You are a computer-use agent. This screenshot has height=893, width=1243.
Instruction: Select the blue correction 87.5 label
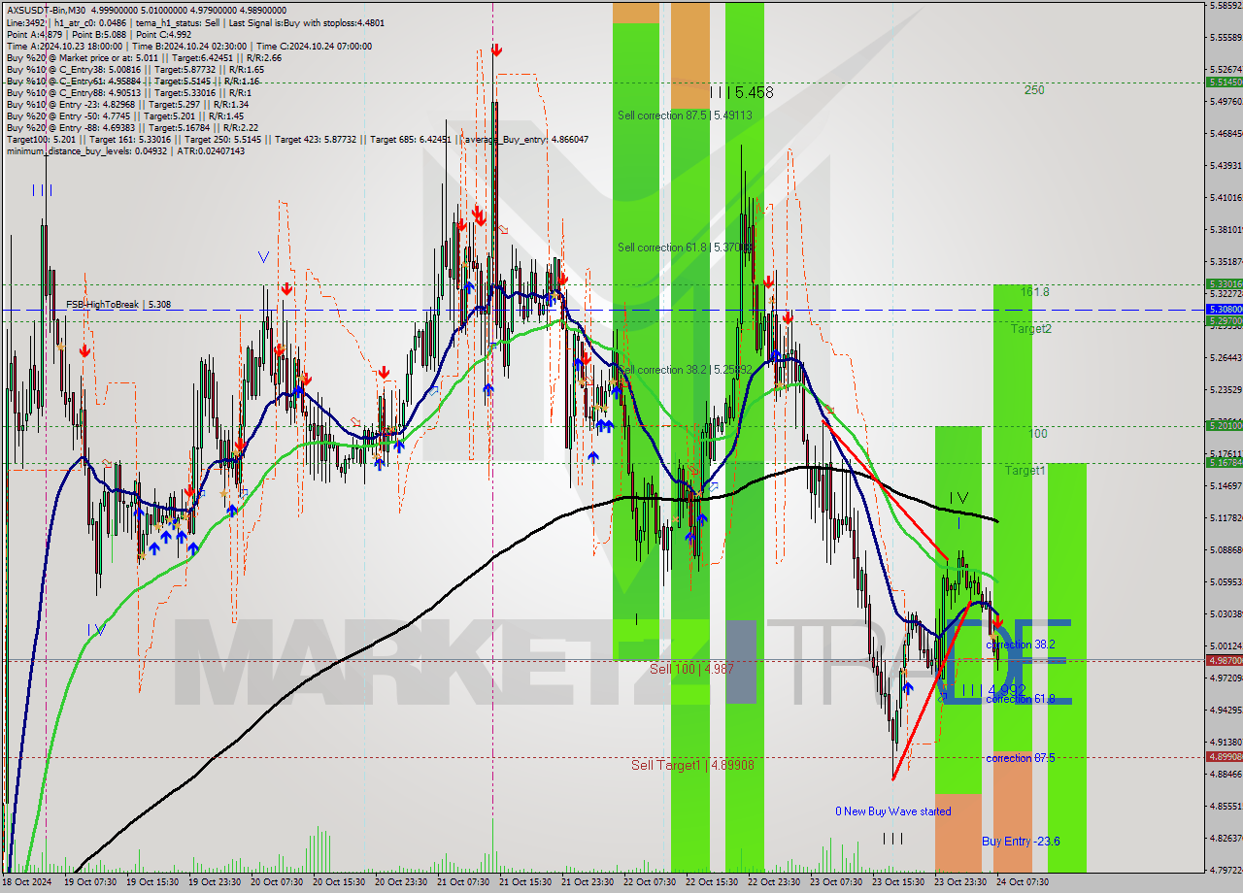point(1021,758)
